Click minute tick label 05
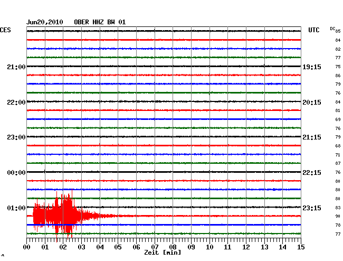 [x=118, y=247]
